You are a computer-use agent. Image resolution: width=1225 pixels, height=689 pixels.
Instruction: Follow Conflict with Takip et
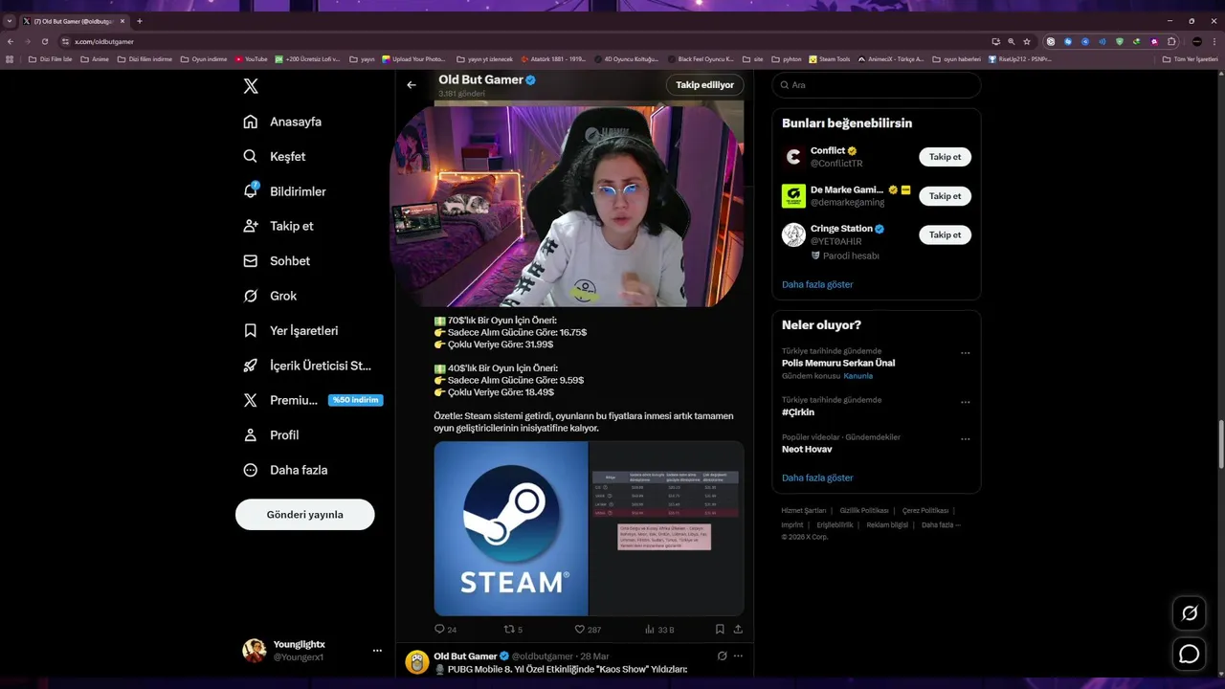[x=945, y=157]
